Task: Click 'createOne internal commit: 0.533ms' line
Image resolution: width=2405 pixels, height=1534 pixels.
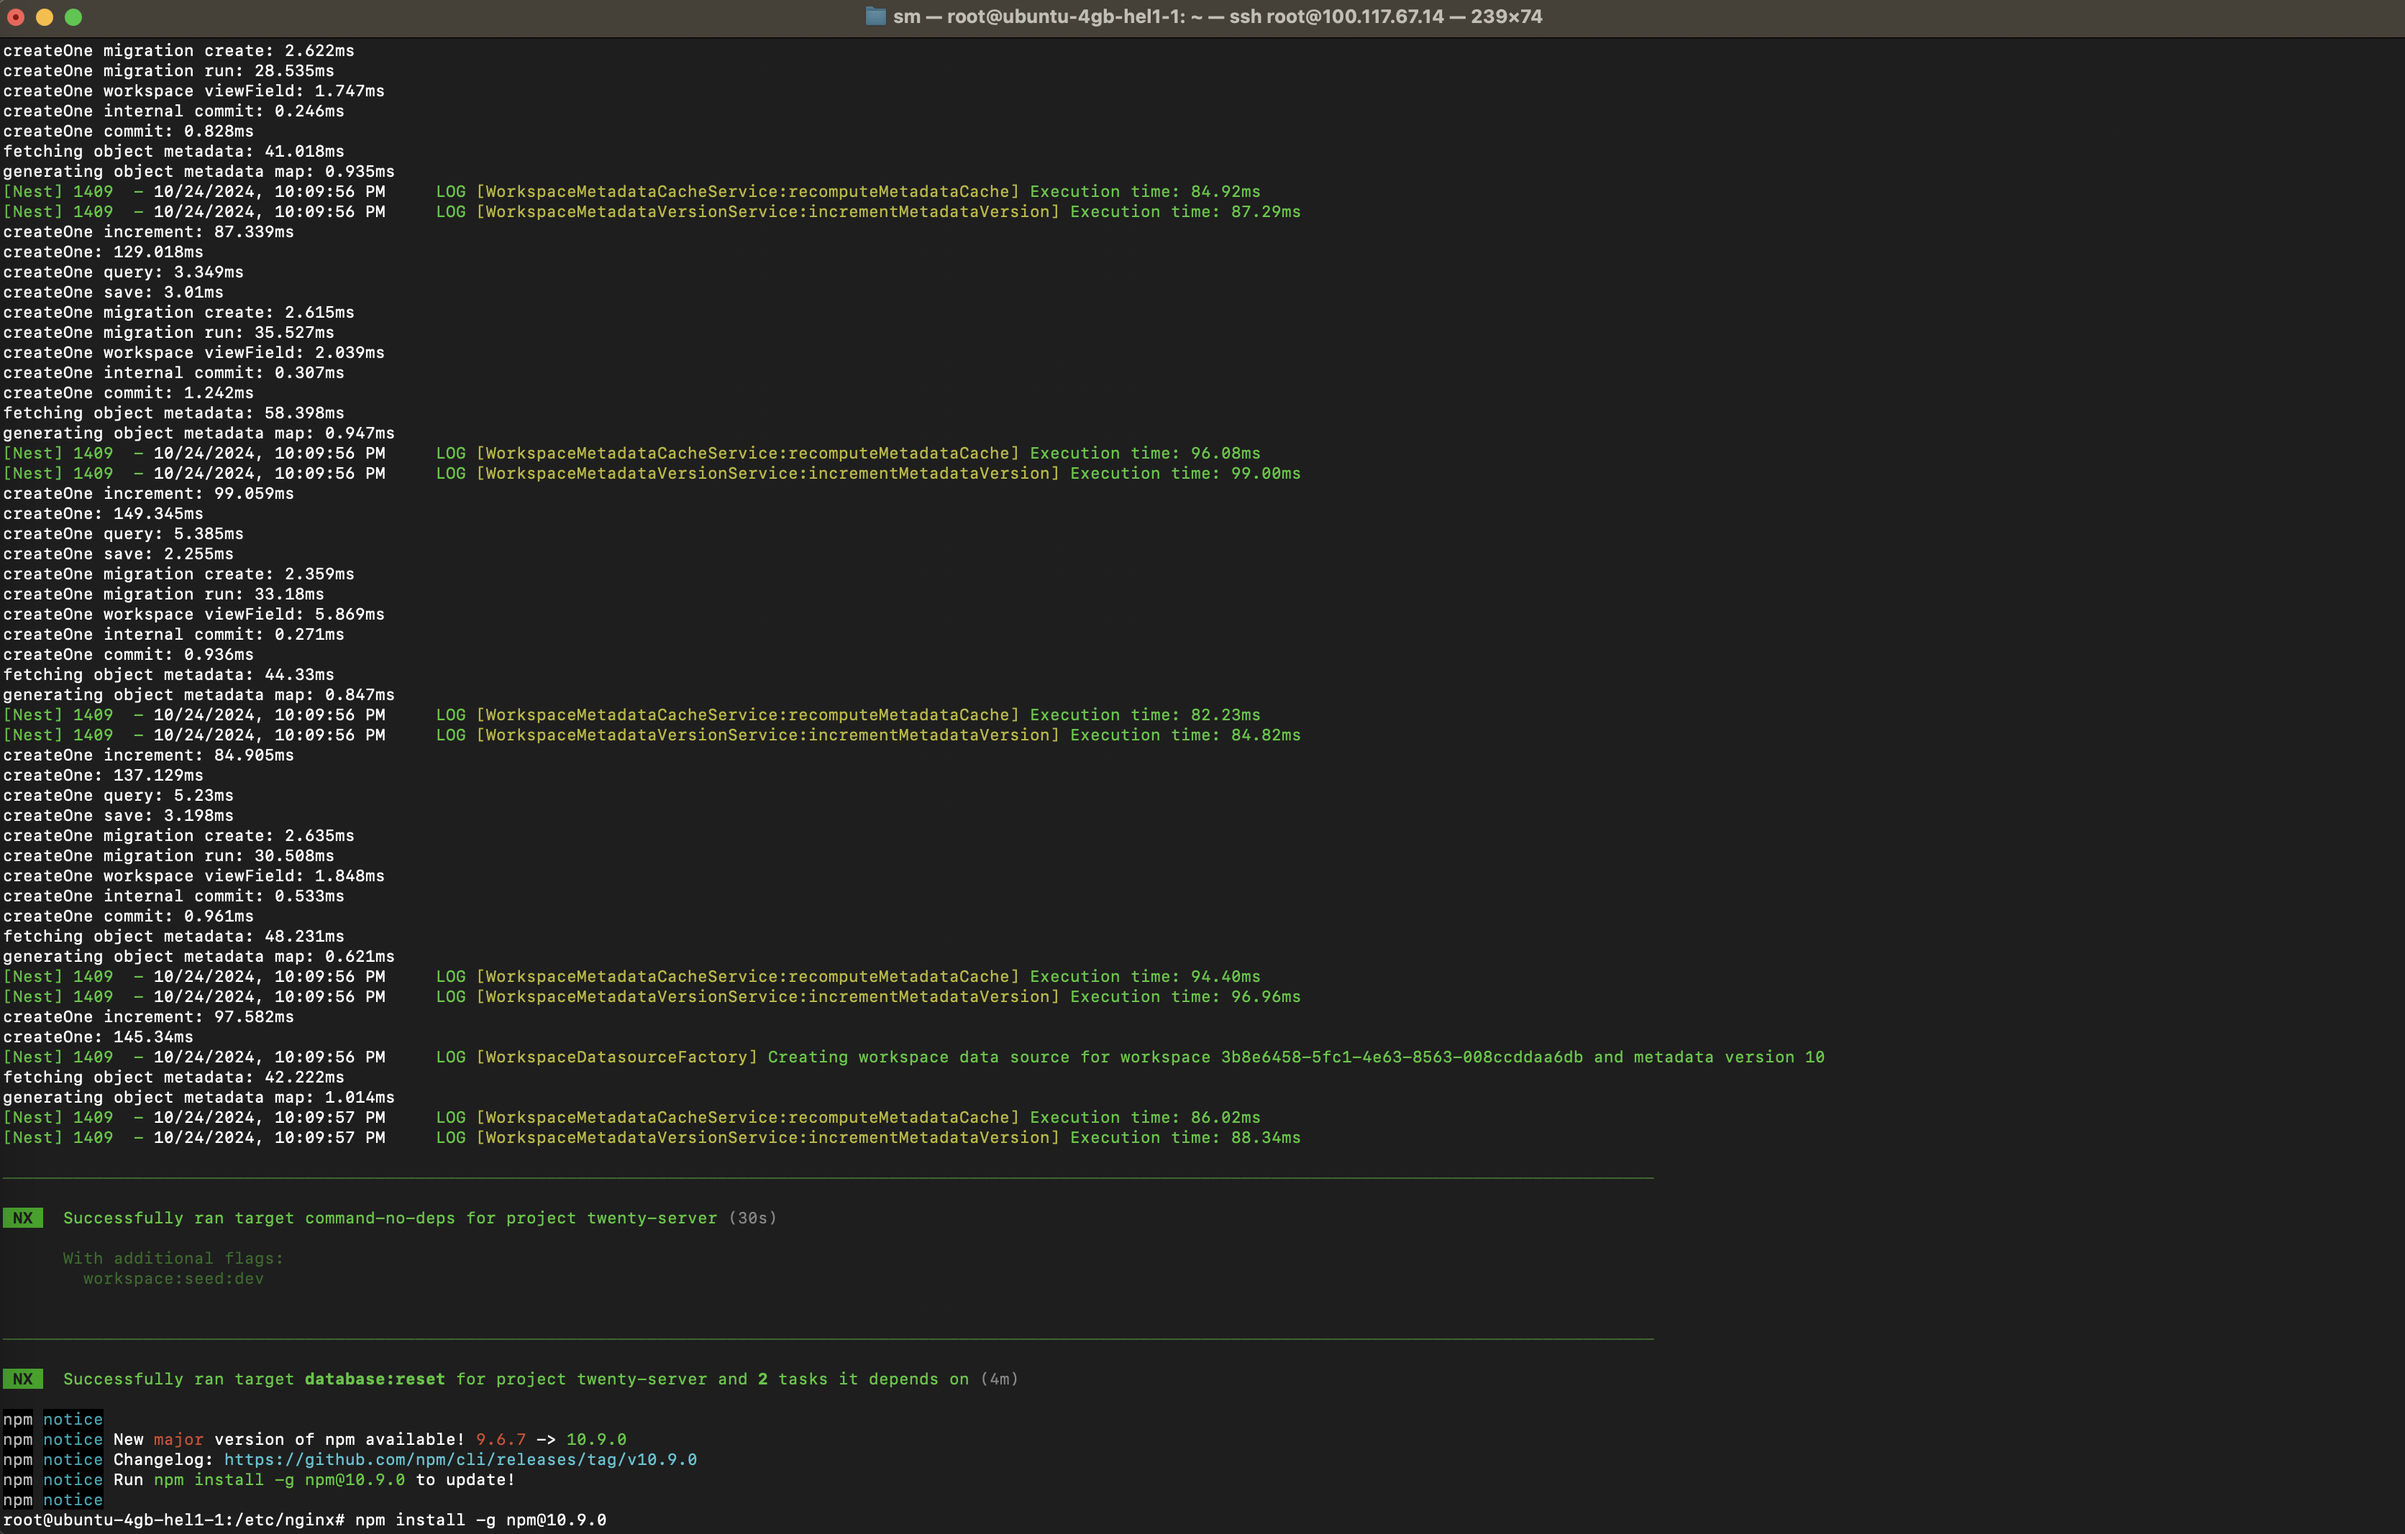Action: pos(174,895)
